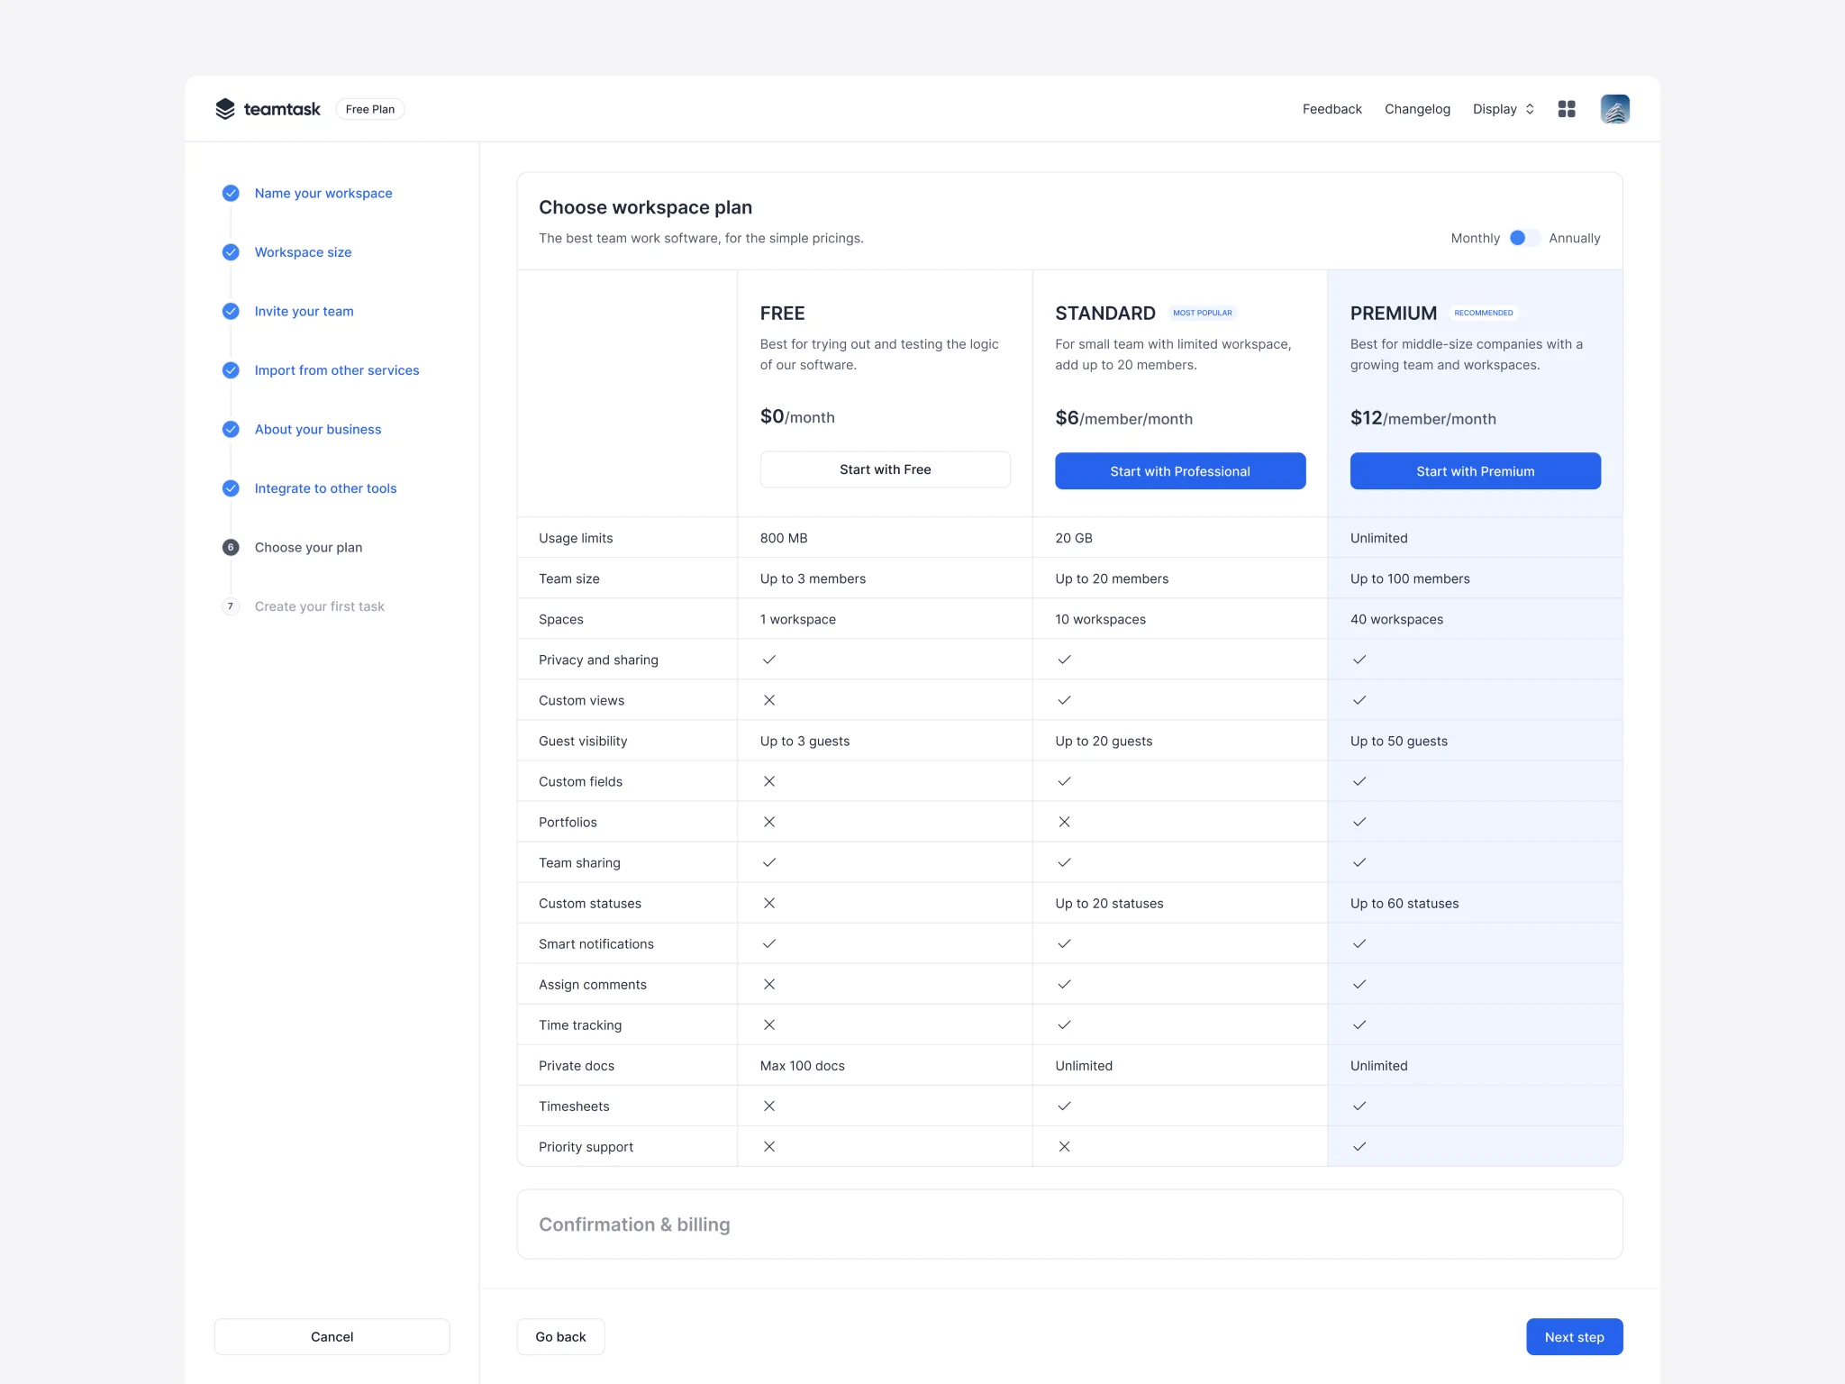The height and width of the screenshot is (1384, 1845).
Task: Click the Free Plan badge
Action: [369, 109]
